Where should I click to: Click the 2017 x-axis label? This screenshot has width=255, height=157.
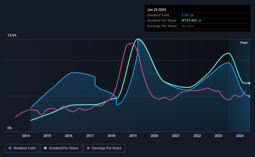tap(90, 136)
